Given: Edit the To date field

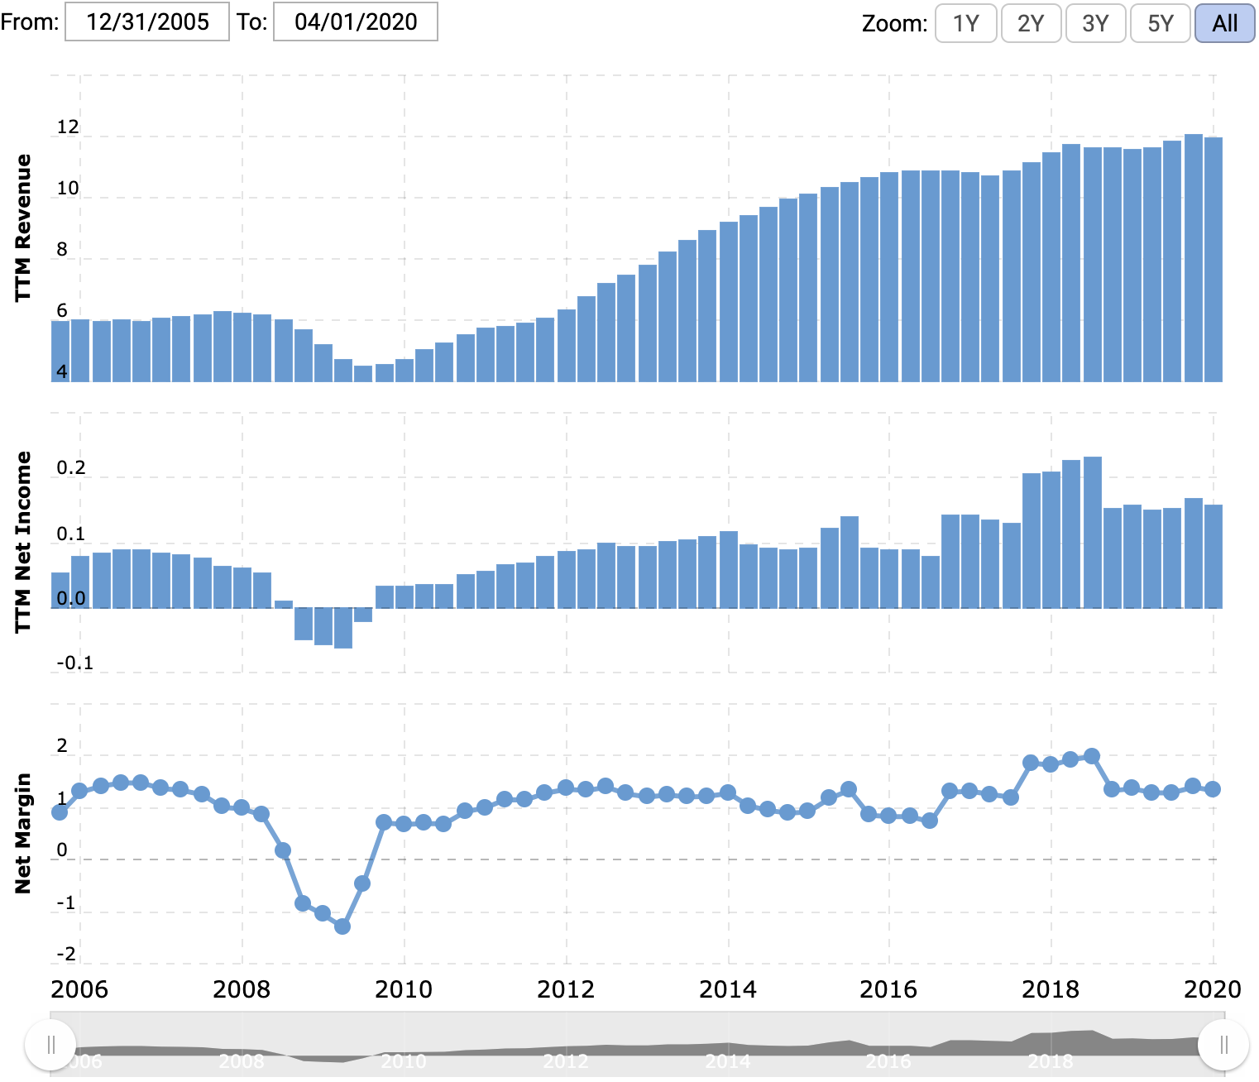Looking at the screenshot, I should click(x=356, y=22).
